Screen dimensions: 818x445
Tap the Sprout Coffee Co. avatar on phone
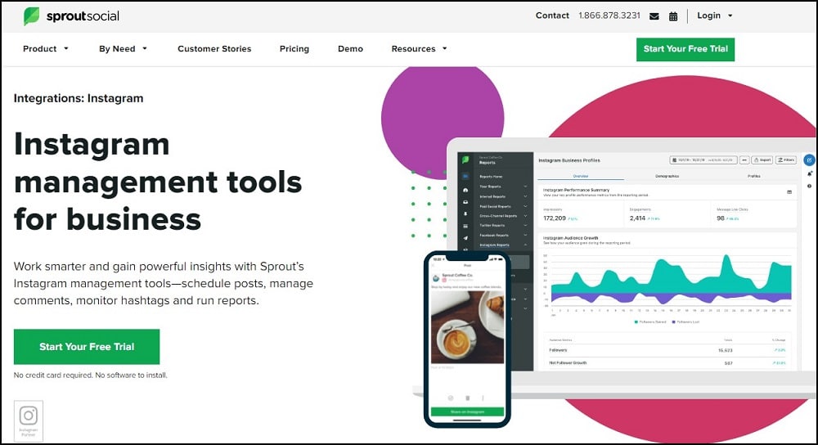(x=436, y=278)
